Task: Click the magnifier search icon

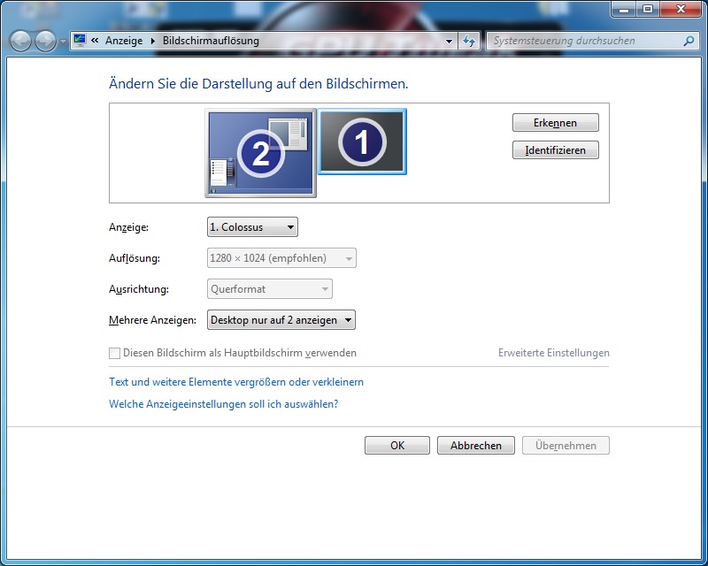Action: (x=689, y=41)
